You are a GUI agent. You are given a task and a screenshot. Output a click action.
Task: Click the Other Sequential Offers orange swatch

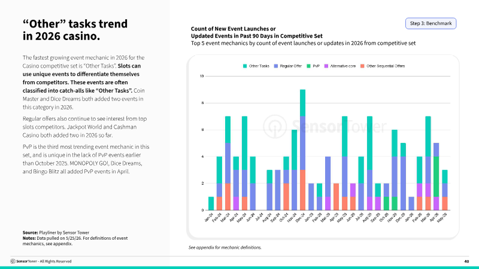click(362, 66)
